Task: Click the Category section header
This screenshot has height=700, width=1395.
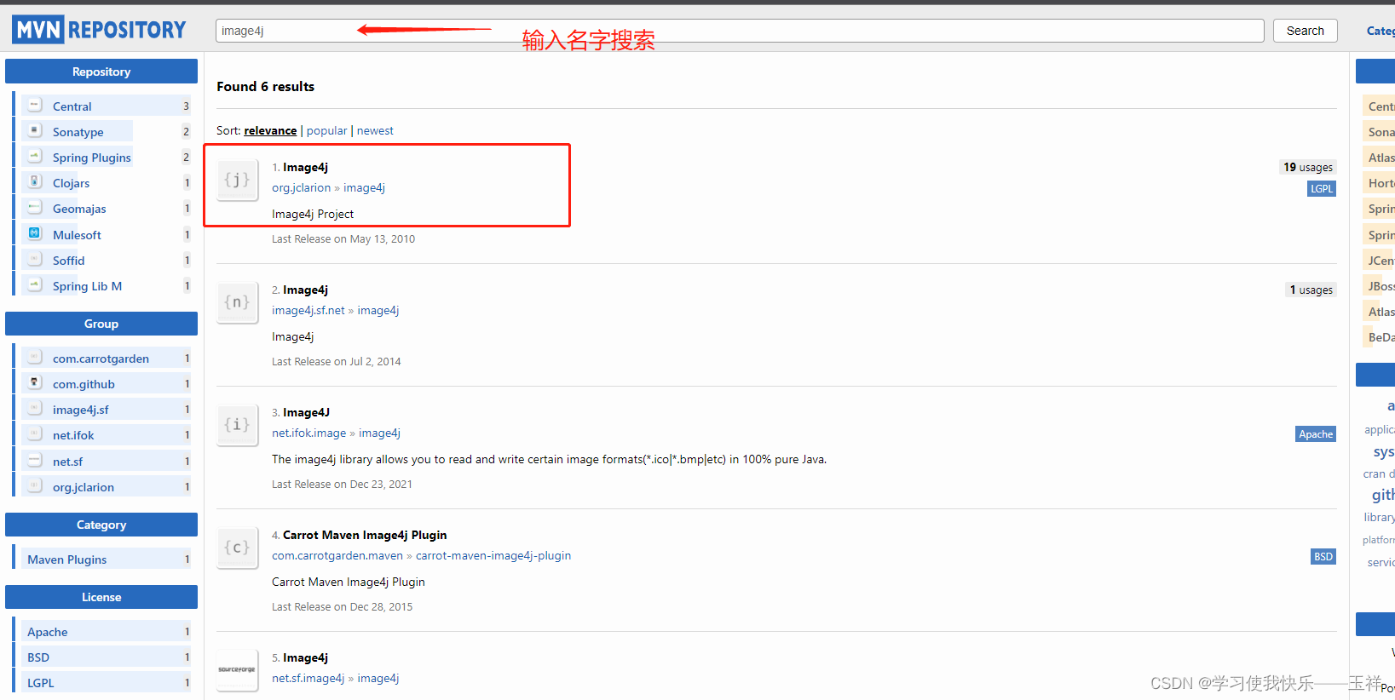Action: point(101,525)
